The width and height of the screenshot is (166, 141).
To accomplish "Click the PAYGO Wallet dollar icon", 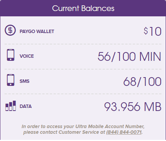I will coord(10,30).
